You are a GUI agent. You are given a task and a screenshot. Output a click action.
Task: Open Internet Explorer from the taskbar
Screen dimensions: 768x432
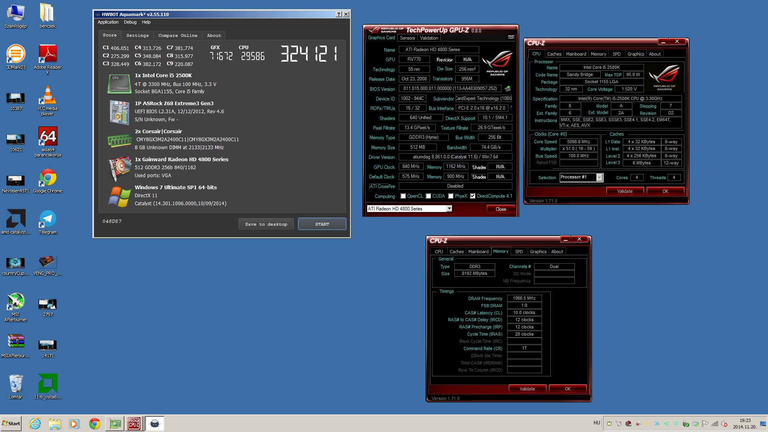35,424
